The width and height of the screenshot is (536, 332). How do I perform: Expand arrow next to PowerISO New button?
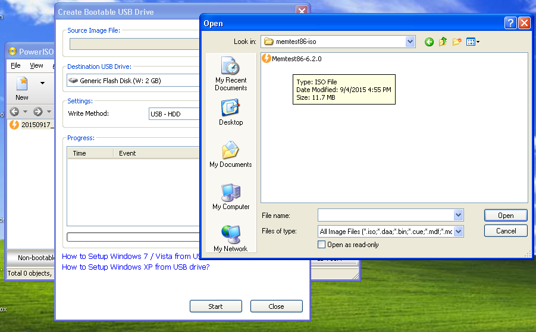pyautogui.click(x=42, y=83)
